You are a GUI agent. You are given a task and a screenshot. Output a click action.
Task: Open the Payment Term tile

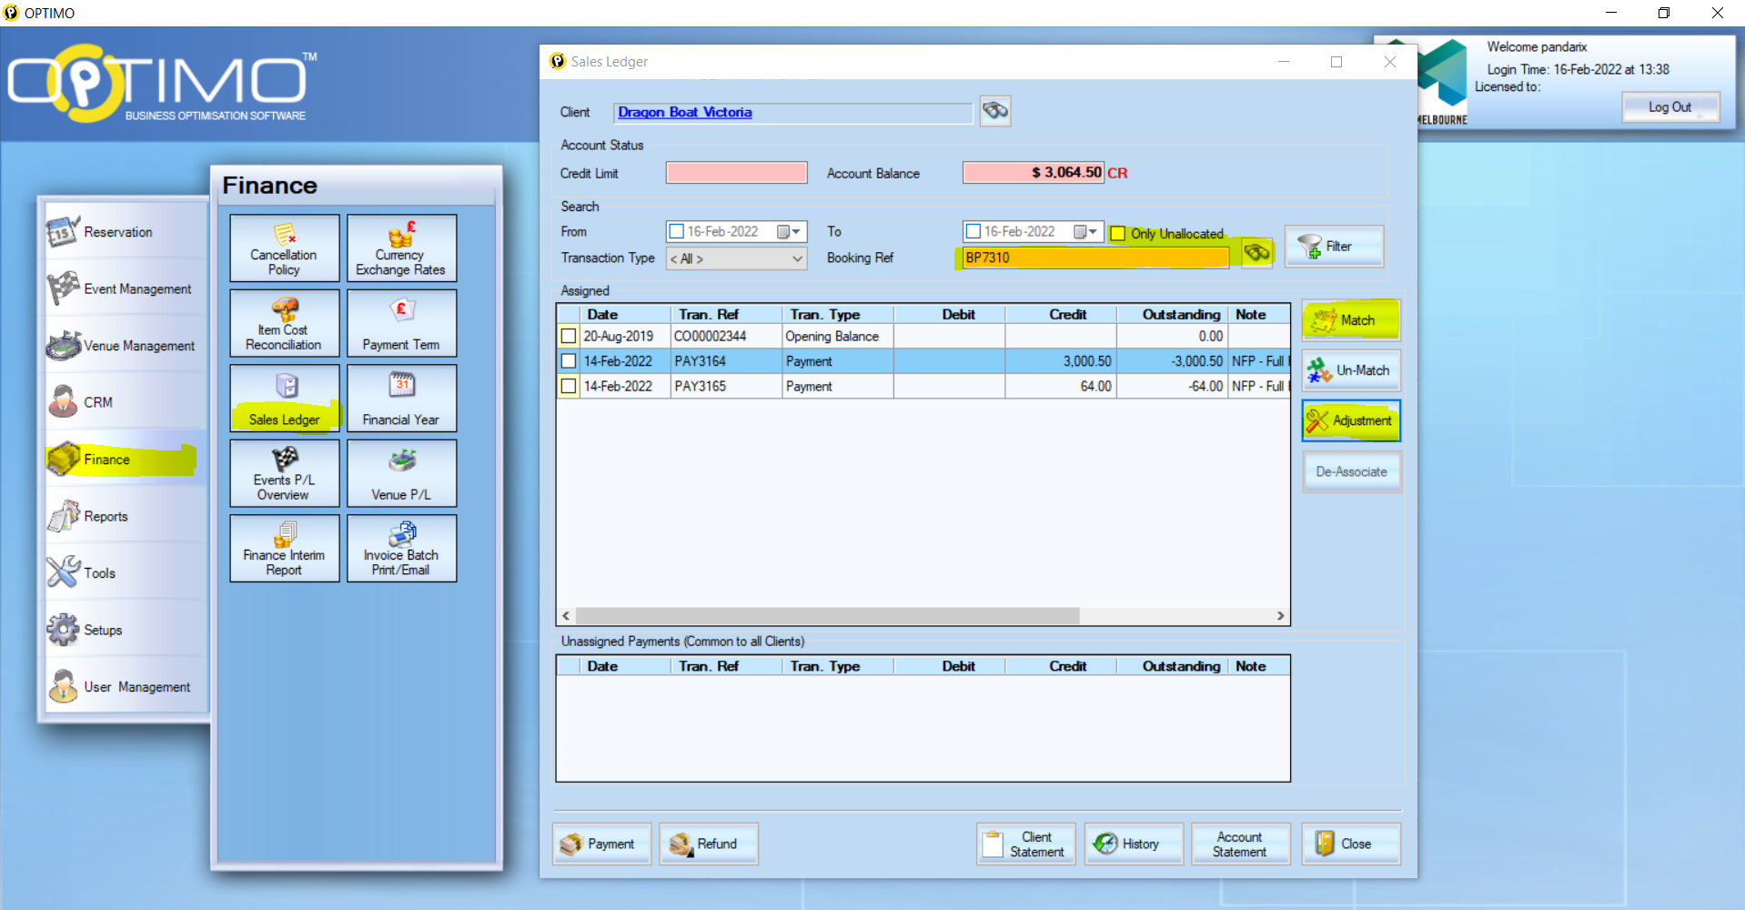401,323
